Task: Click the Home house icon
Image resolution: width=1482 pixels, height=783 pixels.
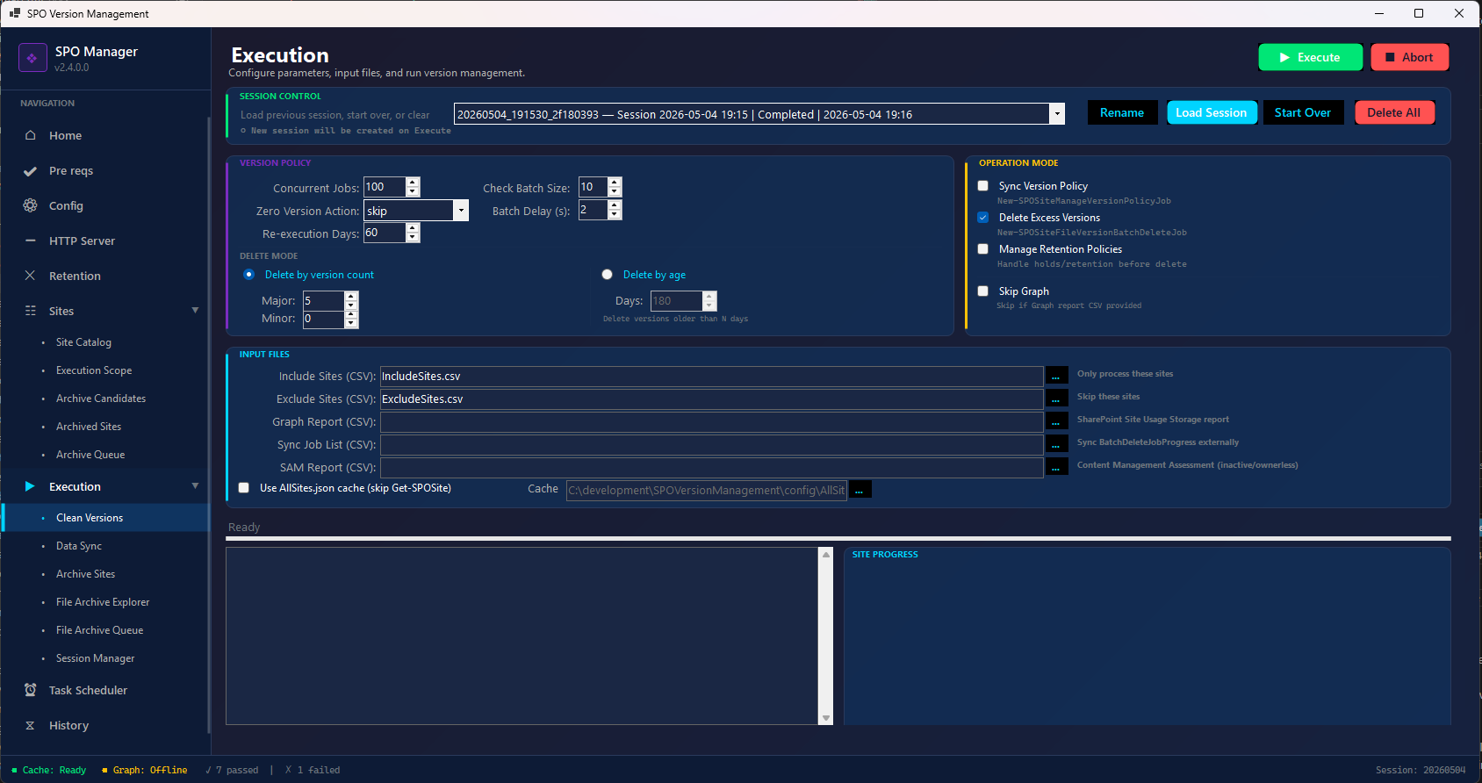Action: pos(31,135)
